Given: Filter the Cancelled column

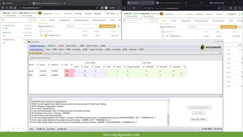Looking at the screenshot, I should click(184, 67).
